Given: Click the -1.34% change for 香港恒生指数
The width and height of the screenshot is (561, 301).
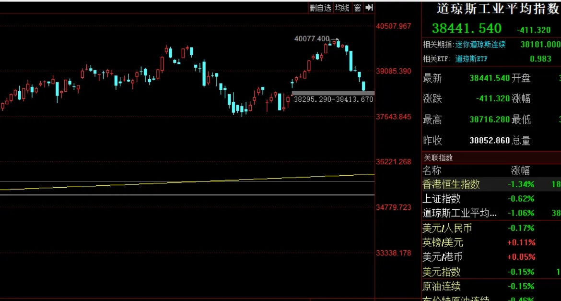Looking at the screenshot, I should pyautogui.click(x=521, y=184).
